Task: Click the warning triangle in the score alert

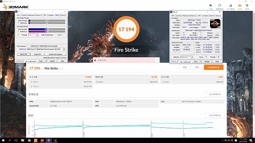Action: [95, 60]
